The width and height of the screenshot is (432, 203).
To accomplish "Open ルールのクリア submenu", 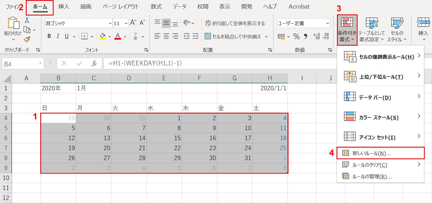I will tap(381, 165).
